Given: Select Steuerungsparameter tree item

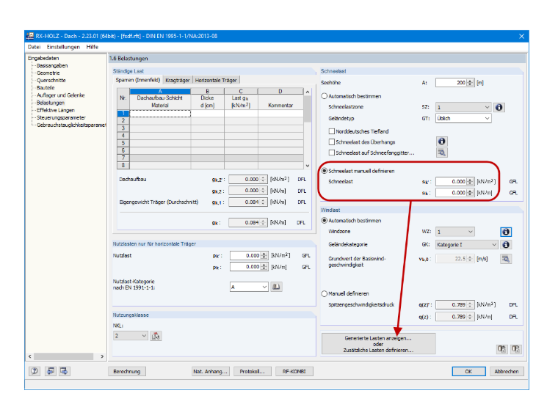Looking at the screenshot, I should click(61, 117).
